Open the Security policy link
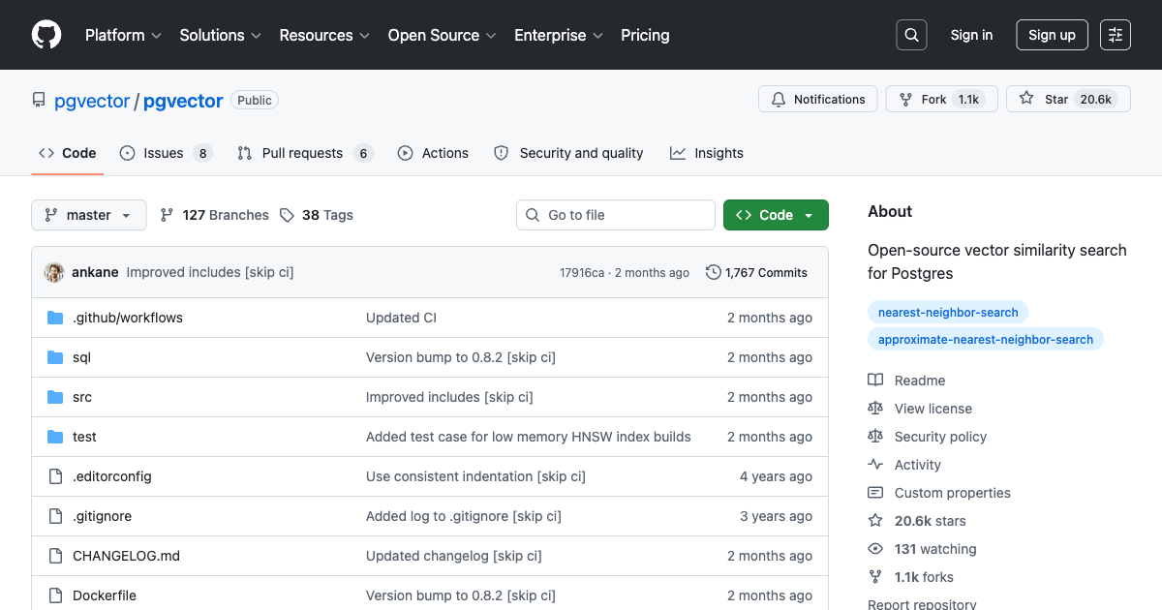1162x610 pixels. (940, 437)
